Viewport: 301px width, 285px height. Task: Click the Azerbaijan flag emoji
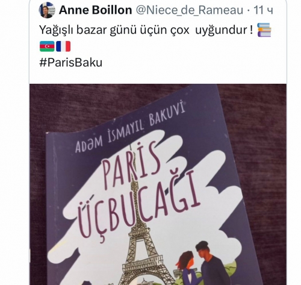pyautogui.click(x=47, y=46)
